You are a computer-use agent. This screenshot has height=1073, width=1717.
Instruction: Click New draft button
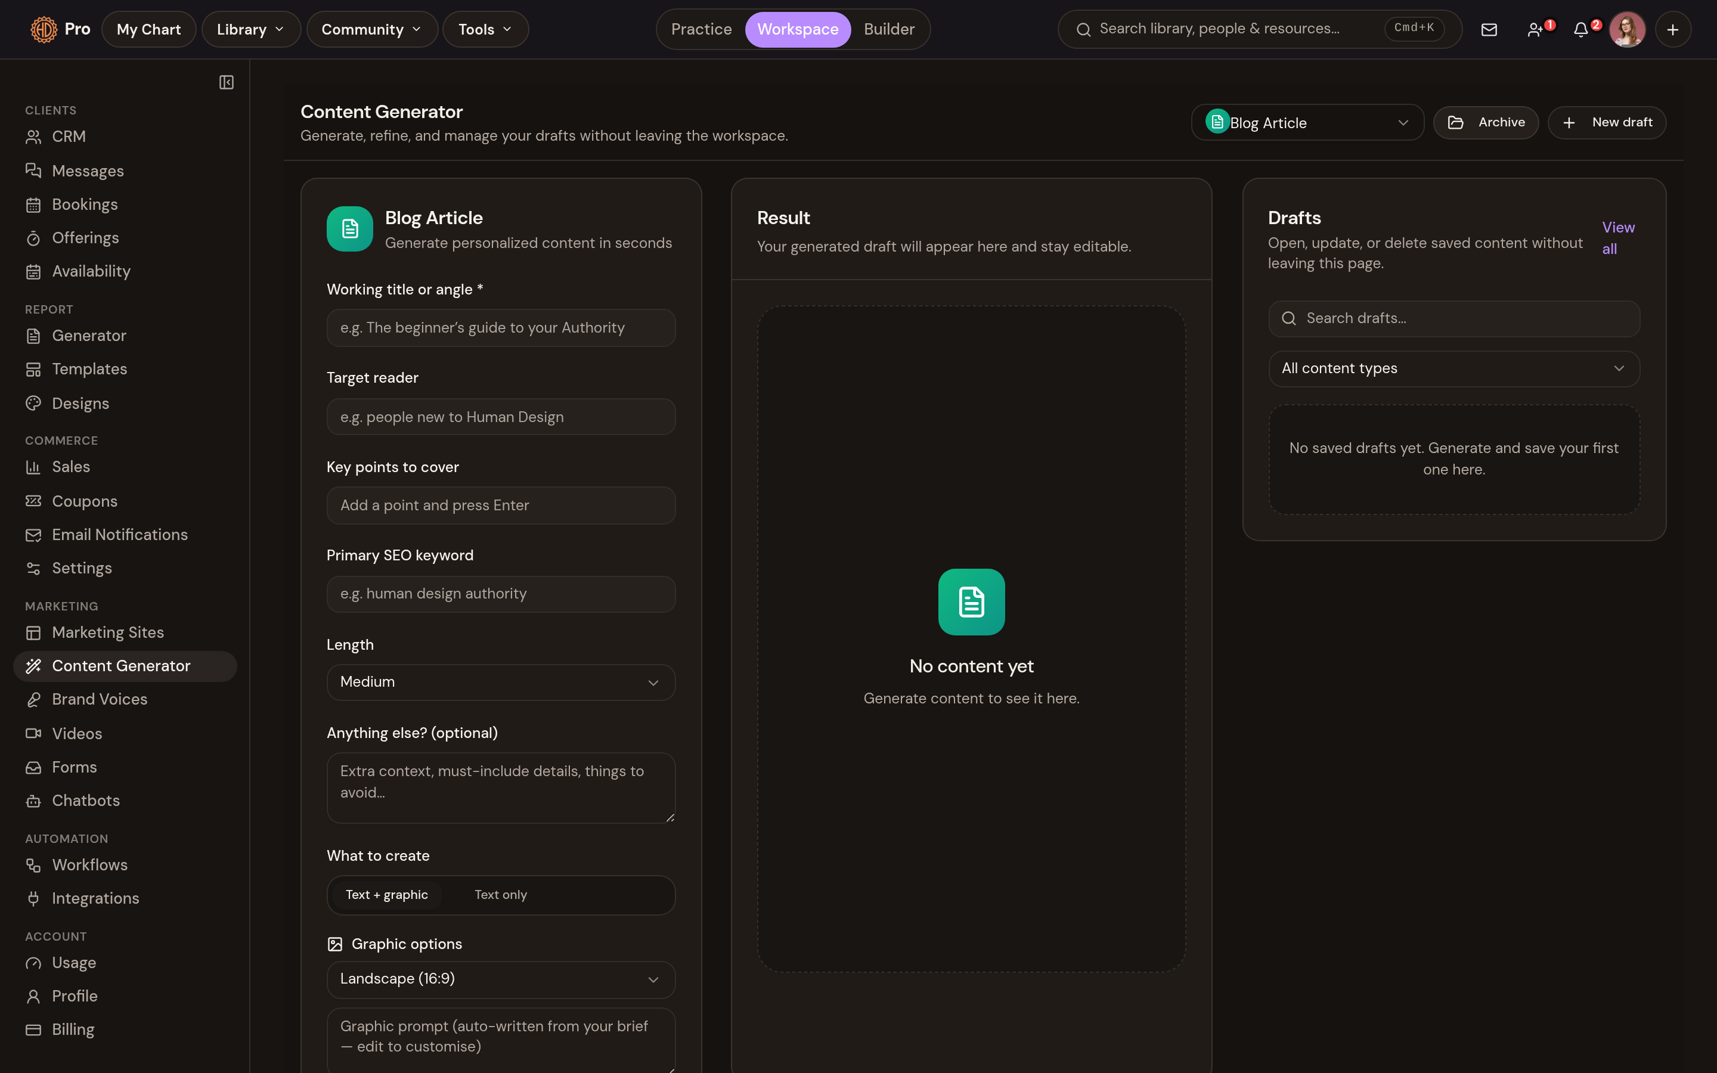tap(1606, 123)
